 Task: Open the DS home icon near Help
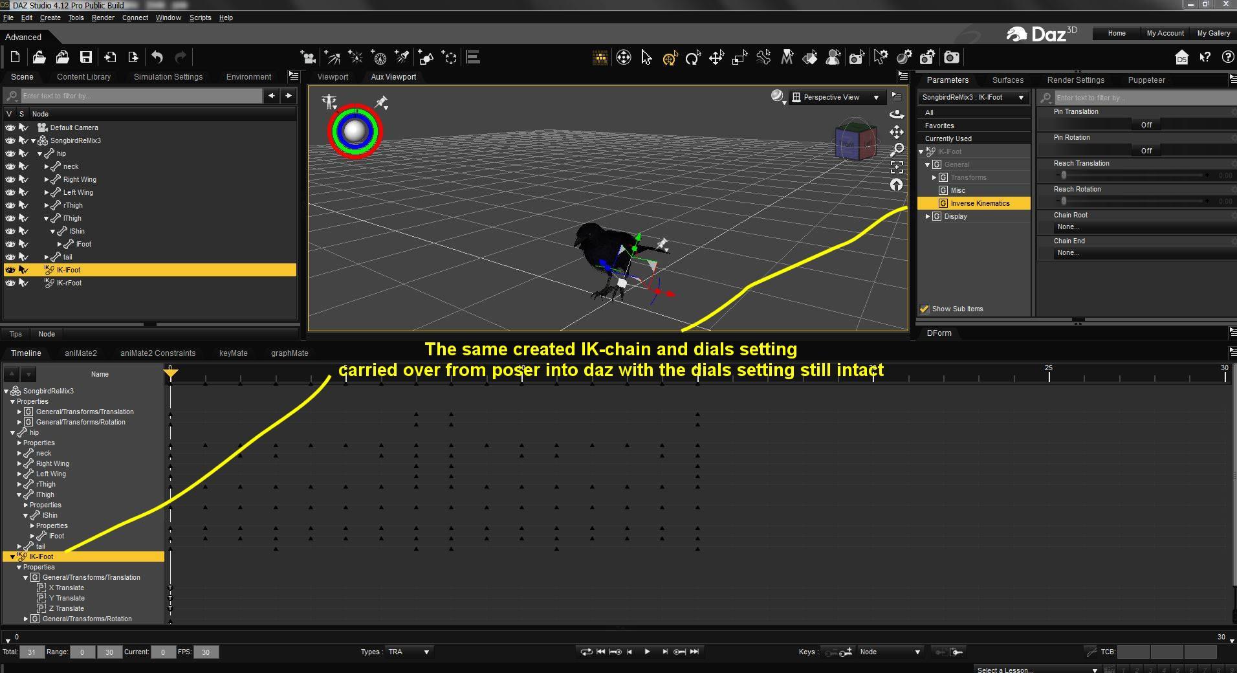click(x=1181, y=58)
